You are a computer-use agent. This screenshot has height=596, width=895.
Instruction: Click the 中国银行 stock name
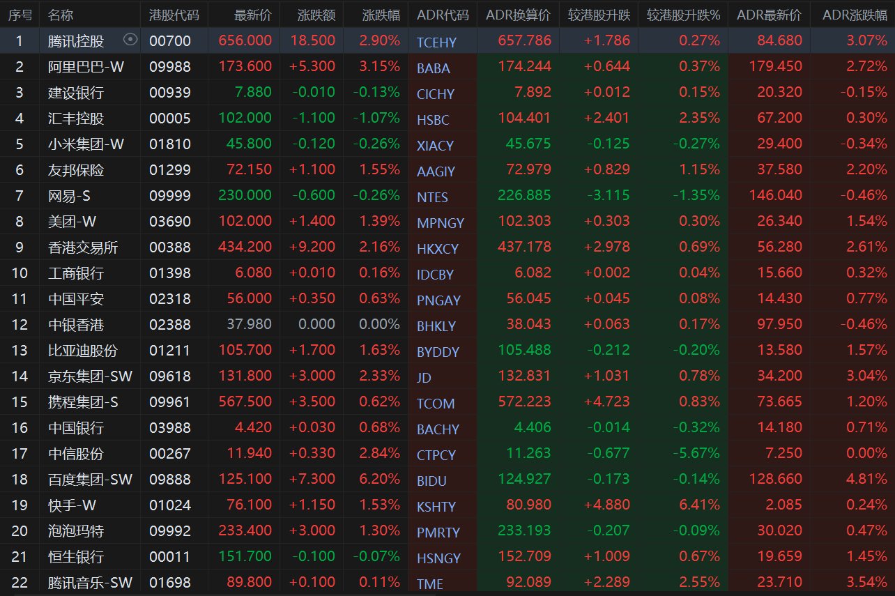76,428
